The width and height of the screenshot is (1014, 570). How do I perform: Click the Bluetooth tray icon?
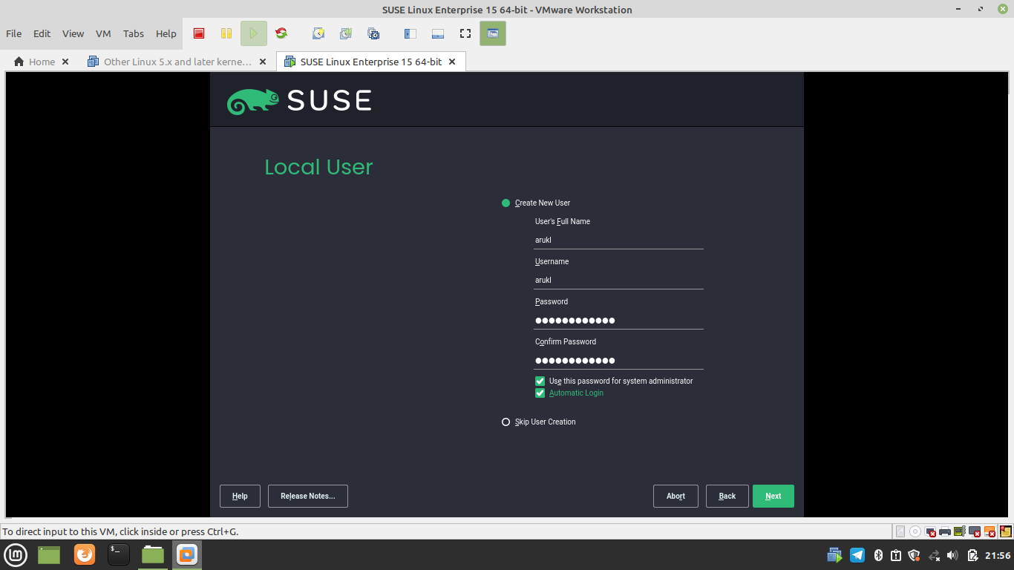click(877, 555)
